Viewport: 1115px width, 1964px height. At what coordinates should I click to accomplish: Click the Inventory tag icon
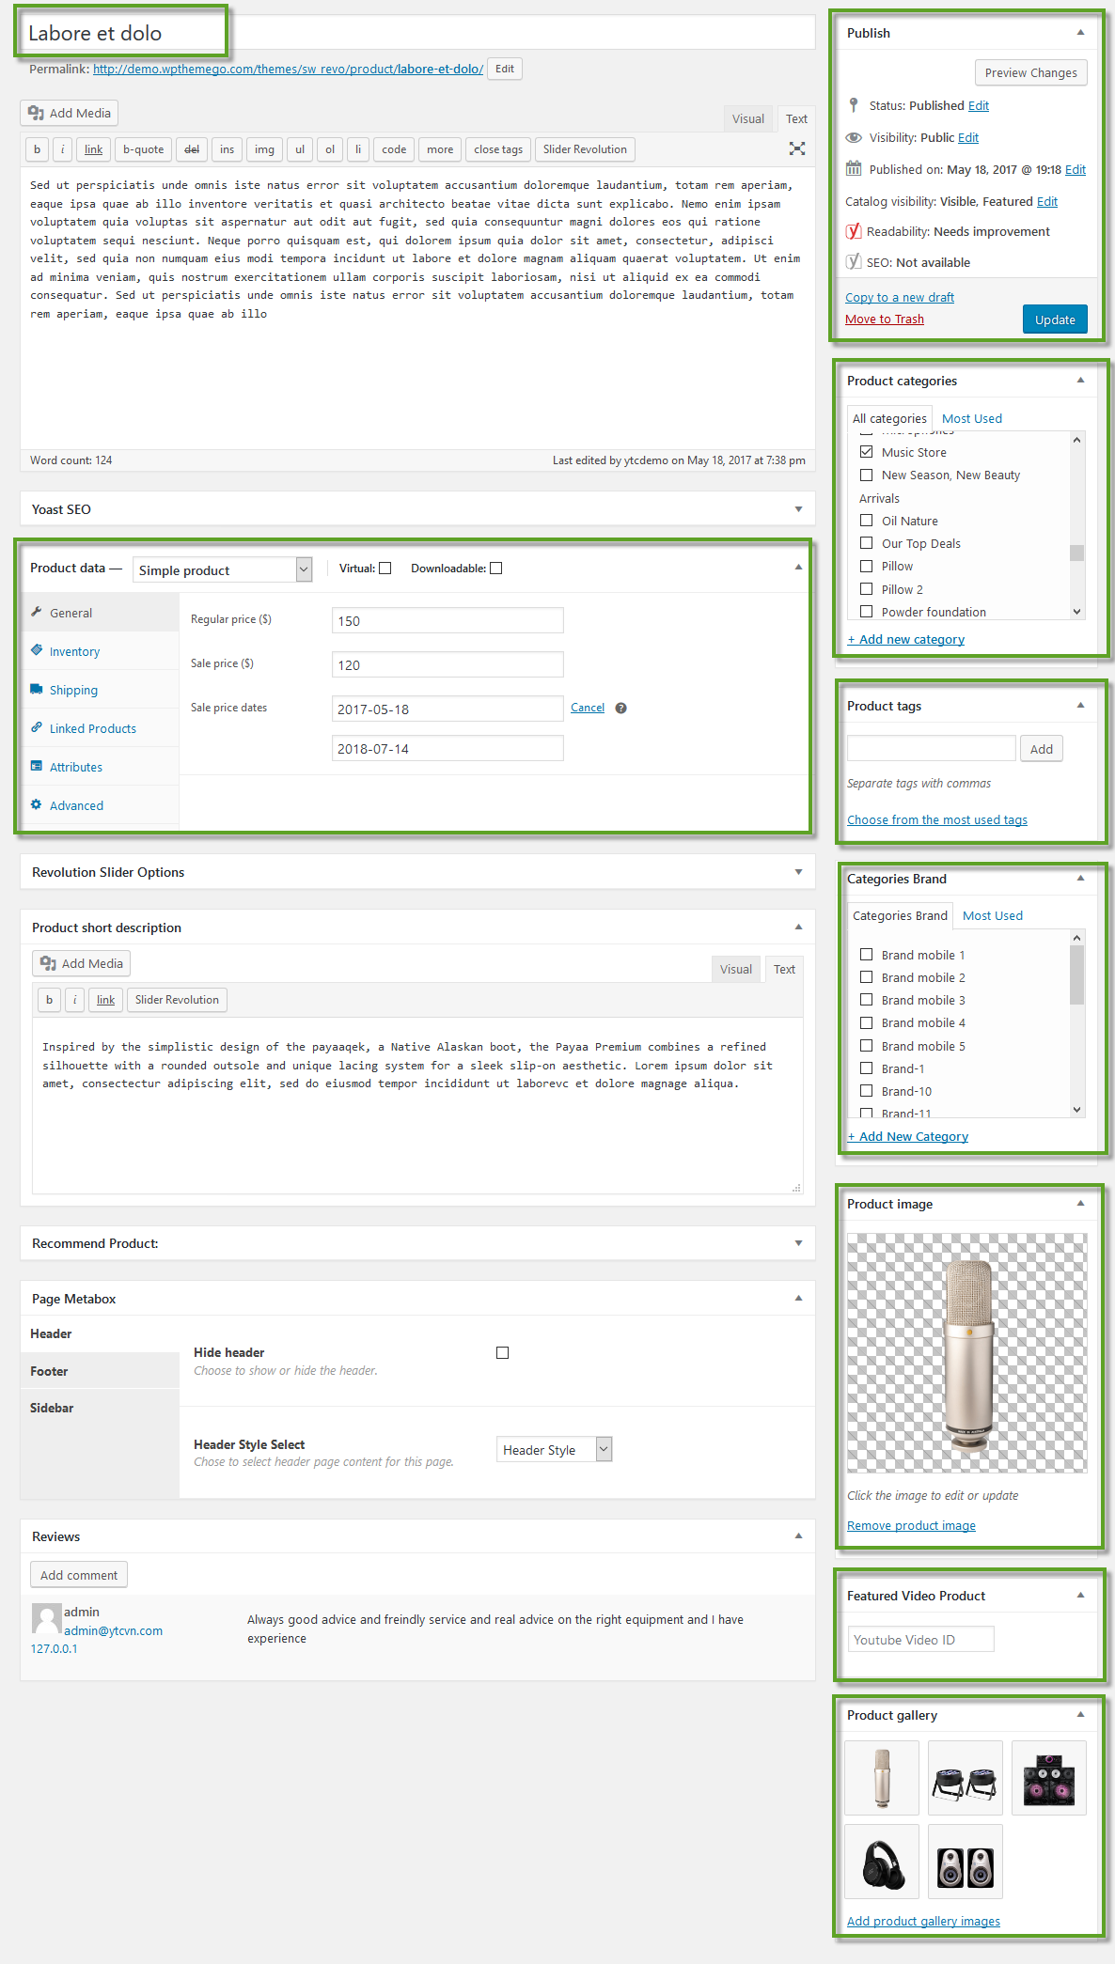[37, 650]
